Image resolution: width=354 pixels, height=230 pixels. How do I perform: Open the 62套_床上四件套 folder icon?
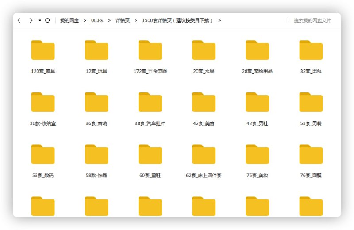(x=204, y=154)
